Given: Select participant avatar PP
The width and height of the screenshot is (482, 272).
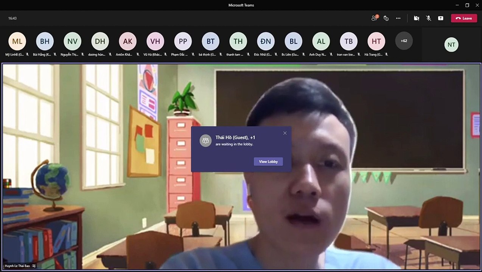Looking at the screenshot, I should coord(183,42).
